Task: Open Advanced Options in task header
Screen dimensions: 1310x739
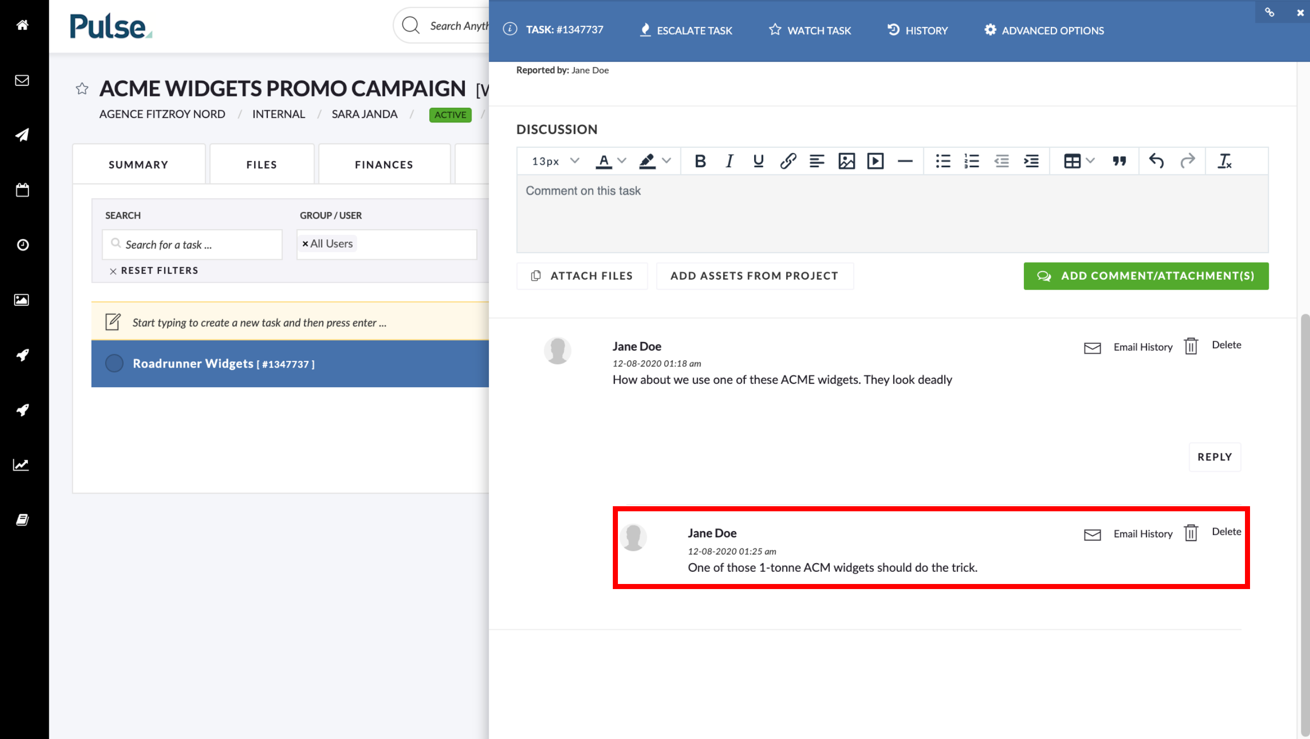Action: (x=1044, y=30)
